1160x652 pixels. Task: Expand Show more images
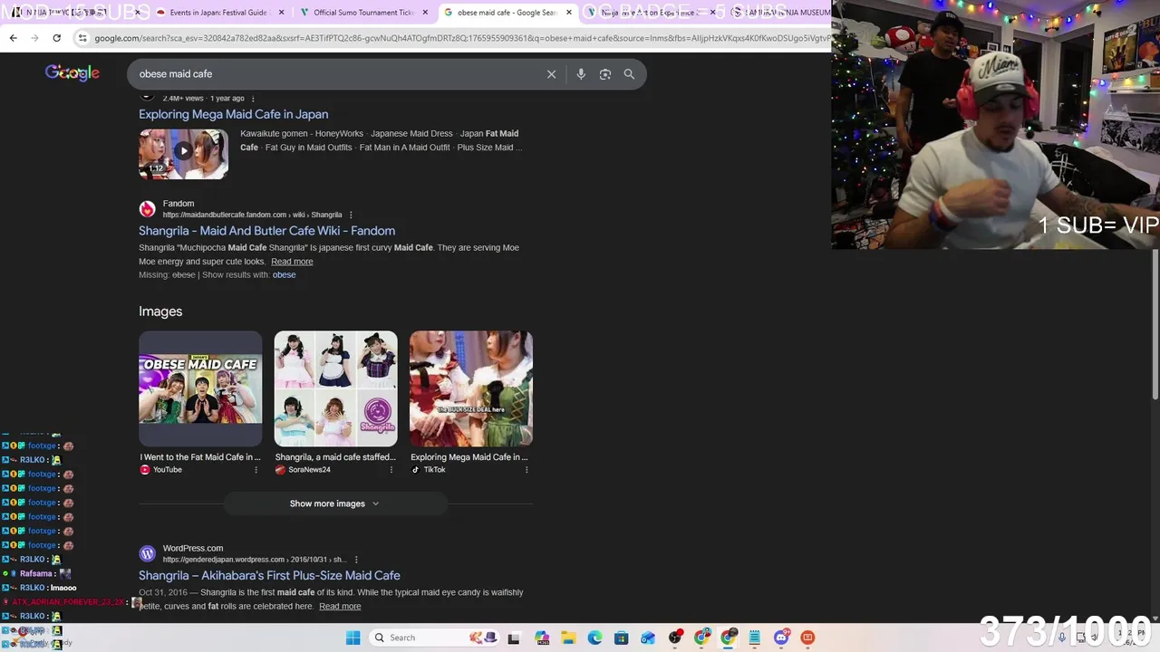(335, 503)
